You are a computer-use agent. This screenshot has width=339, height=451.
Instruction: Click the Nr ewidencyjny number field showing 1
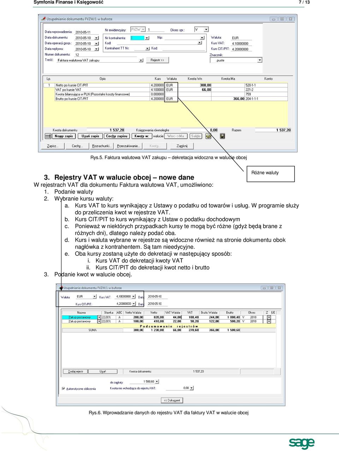155,30
